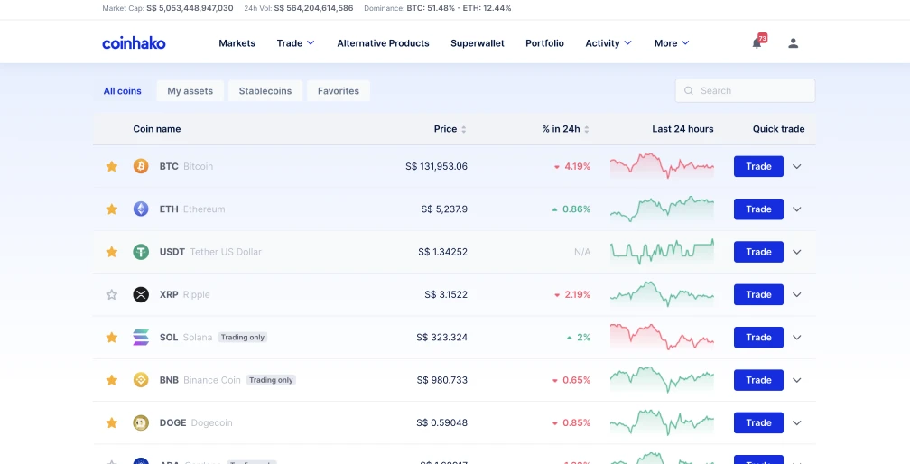910x464 pixels.
Task: Open Superwallet page
Action: tap(477, 43)
